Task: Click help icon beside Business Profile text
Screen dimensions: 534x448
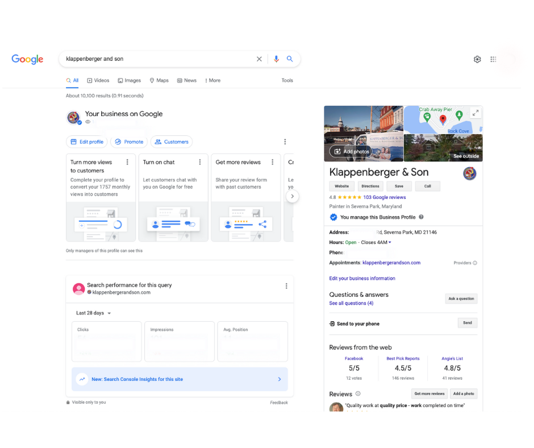Action: click(x=422, y=217)
